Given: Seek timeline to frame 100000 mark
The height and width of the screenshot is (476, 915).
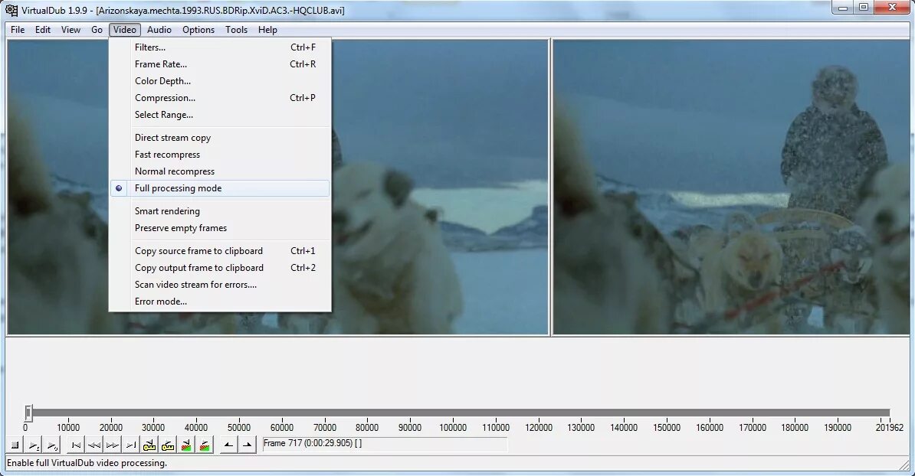Looking at the screenshot, I should tap(453, 427).
